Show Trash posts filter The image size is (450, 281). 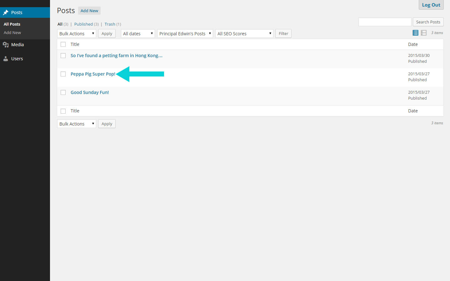pos(110,24)
